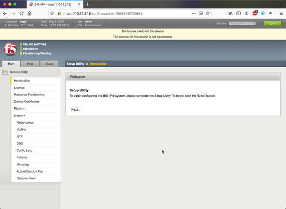Image resolution: width=286 pixels, height=209 pixels.
Task: Select ConfigSync under Network
Action: pos(36,150)
